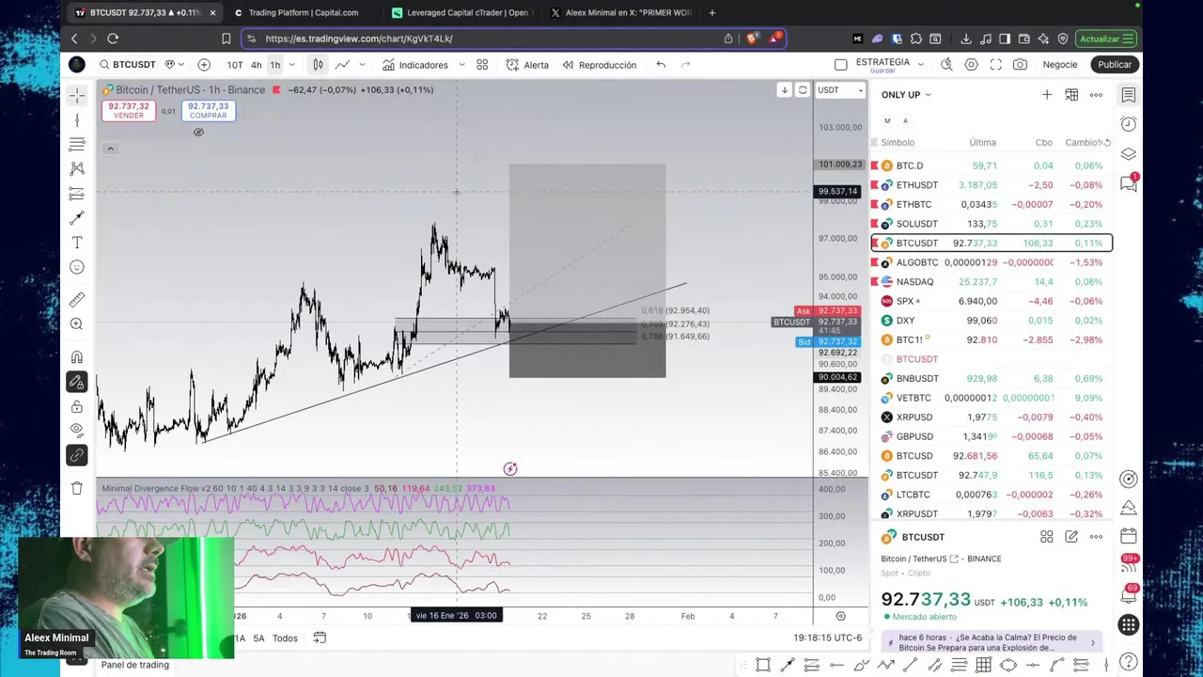
Task: Open the layout selector square icon
Action: tap(841, 65)
